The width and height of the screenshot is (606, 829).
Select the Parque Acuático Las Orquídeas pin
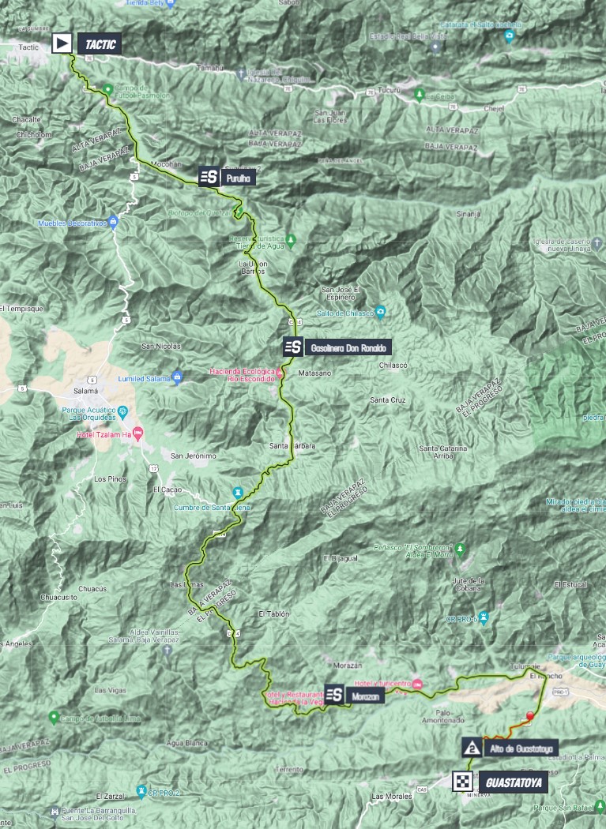[122, 411]
